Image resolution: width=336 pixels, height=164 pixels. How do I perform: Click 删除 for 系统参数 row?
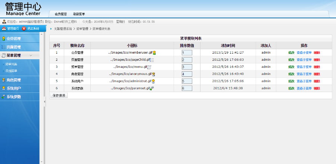(x=317, y=88)
